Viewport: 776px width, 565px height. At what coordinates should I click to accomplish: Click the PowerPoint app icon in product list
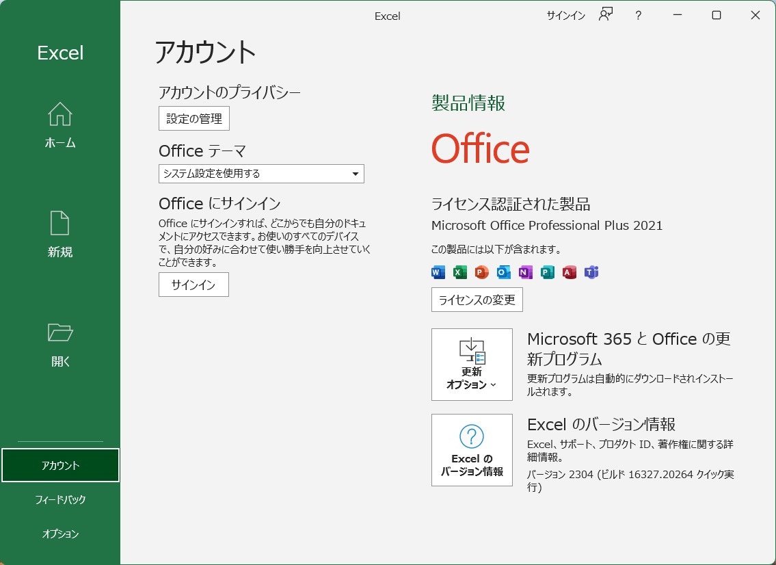(481, 272)
